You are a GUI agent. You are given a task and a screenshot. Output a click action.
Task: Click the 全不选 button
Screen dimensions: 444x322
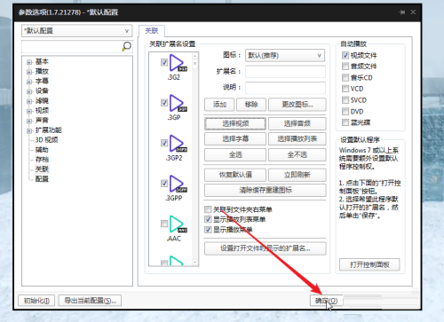coord(297,154)
